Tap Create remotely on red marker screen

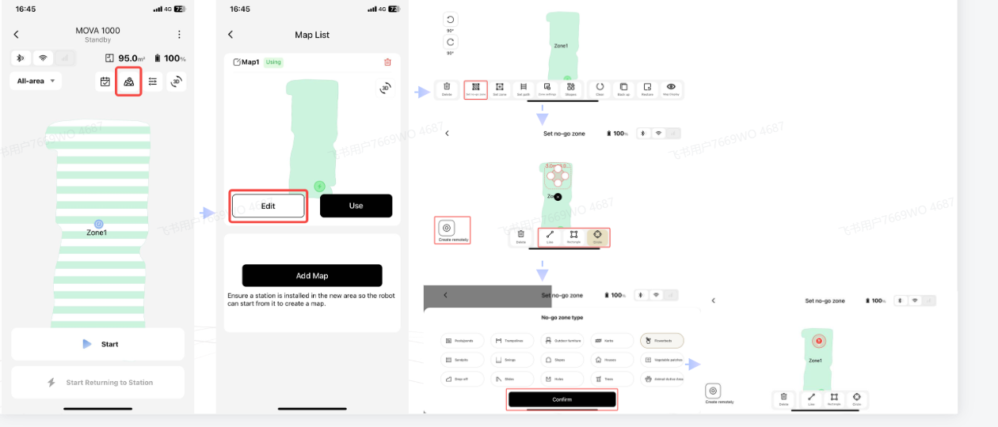[x=713, y=394]
